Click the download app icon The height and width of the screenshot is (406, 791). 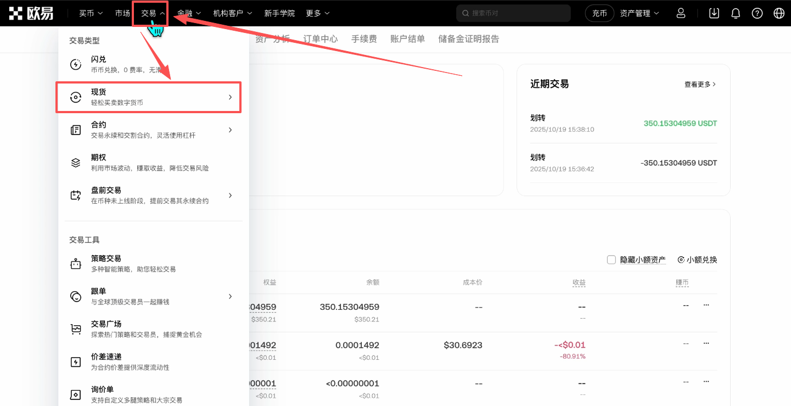point(714,13)
